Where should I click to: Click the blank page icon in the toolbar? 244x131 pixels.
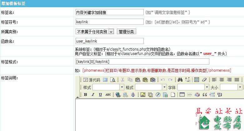click(x=173, y=94)
